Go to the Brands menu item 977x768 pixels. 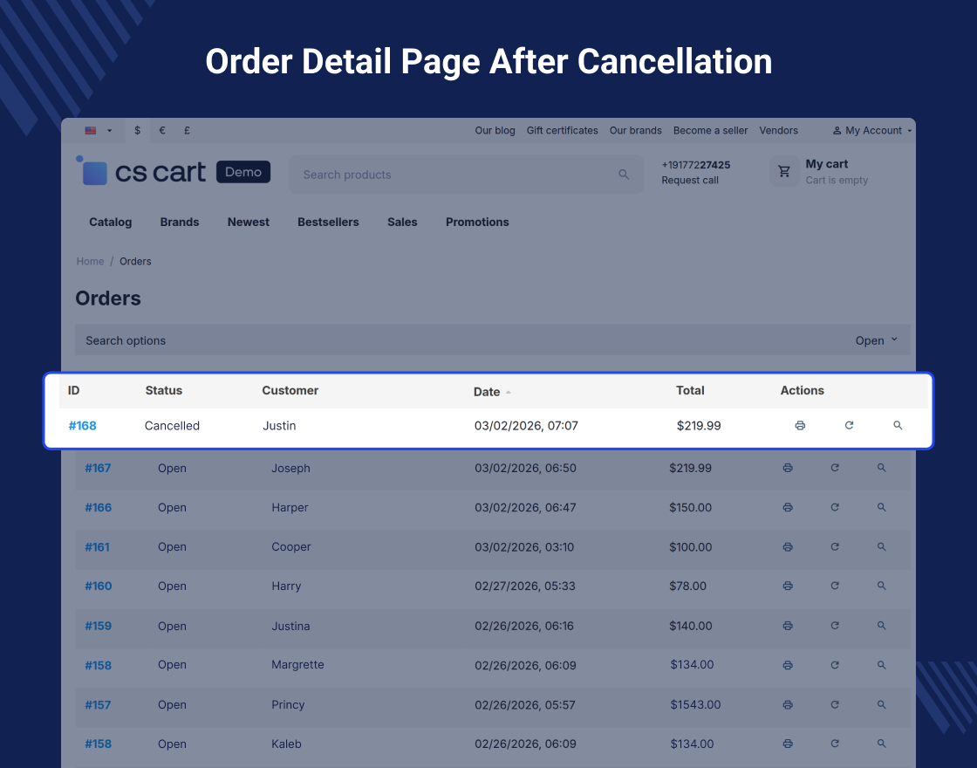(x=180, y=222)
